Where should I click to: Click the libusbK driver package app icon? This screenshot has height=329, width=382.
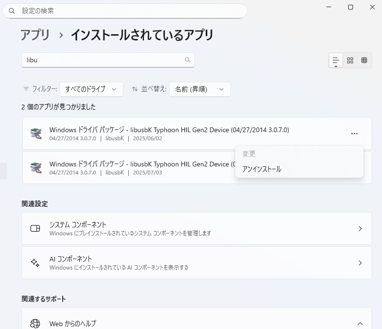[x=35, y=133]
